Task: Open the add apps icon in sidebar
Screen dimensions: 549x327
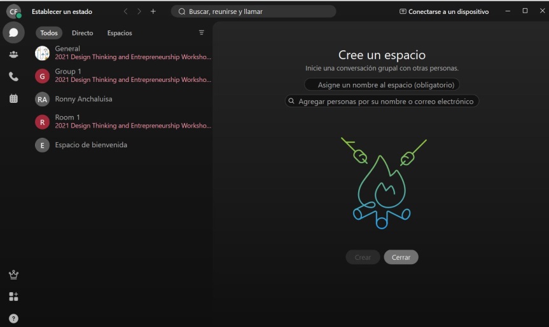Action: pos(13,297)
